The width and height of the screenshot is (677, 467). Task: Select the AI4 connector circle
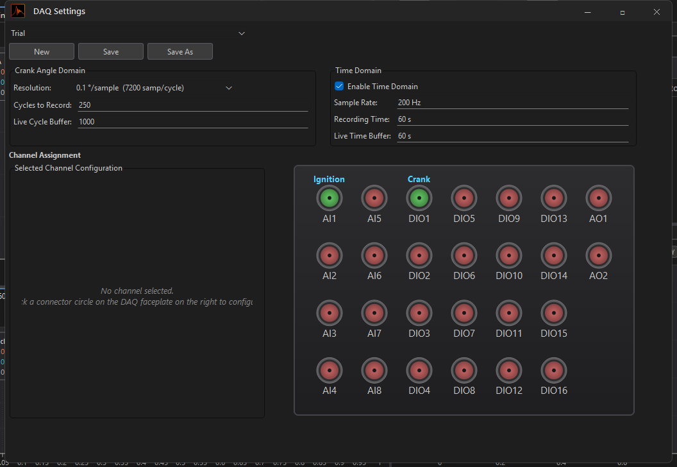coord(330,370)
